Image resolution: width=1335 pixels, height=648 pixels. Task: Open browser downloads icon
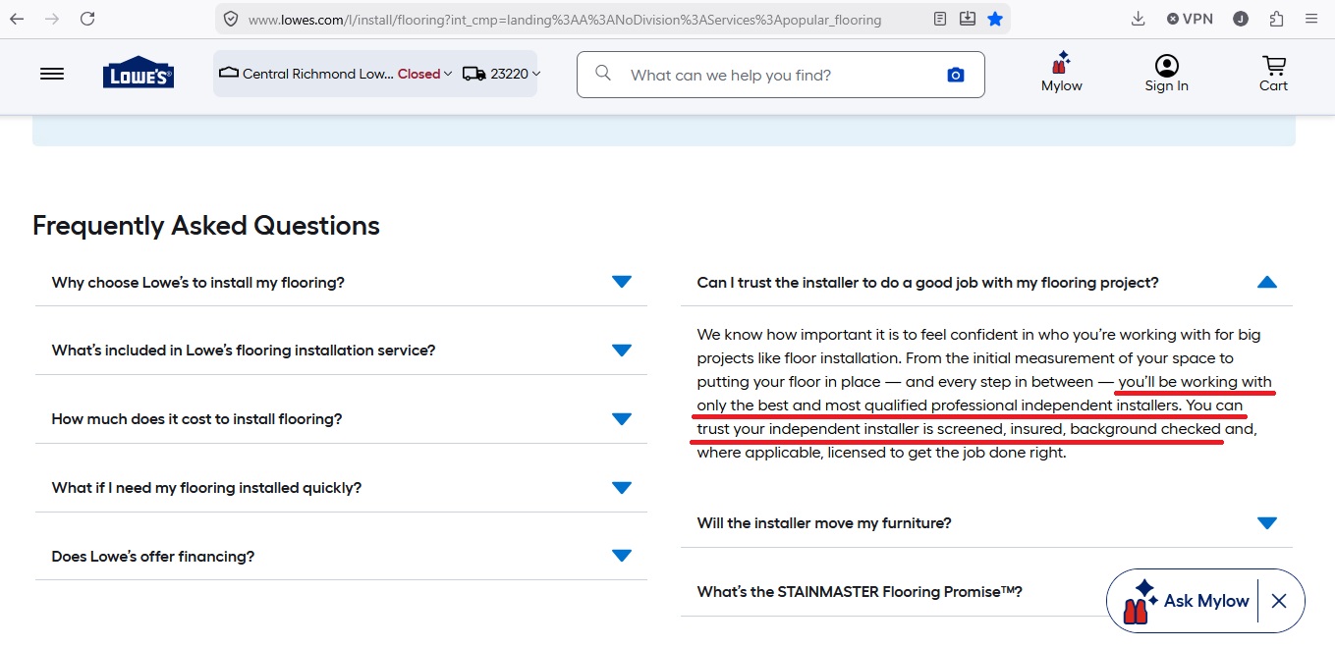(1139, 19)
